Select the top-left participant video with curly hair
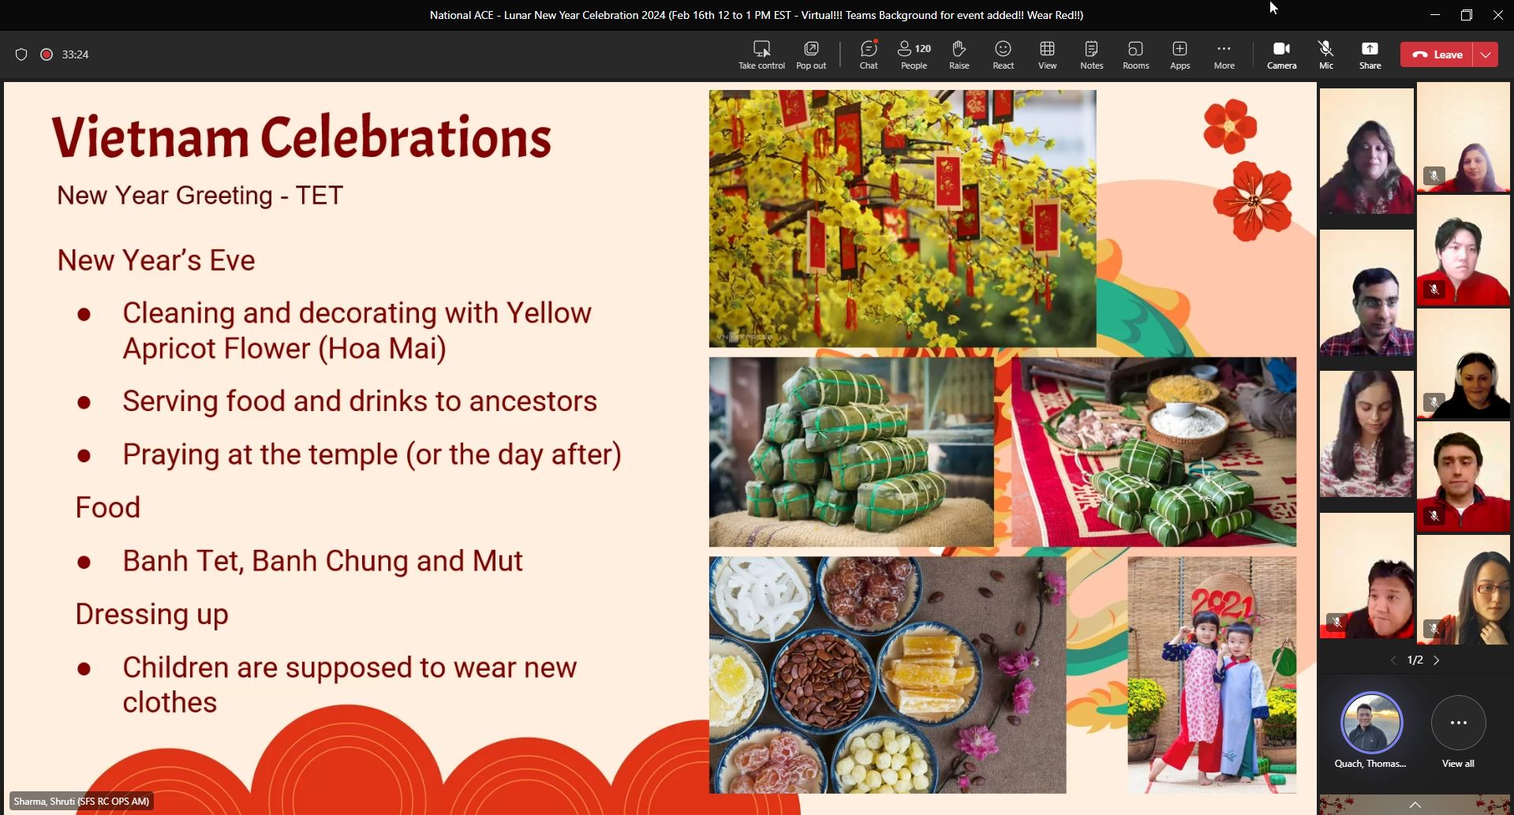The height and width of the screenshot is (815, 1514). click(x=1366, y=151)
